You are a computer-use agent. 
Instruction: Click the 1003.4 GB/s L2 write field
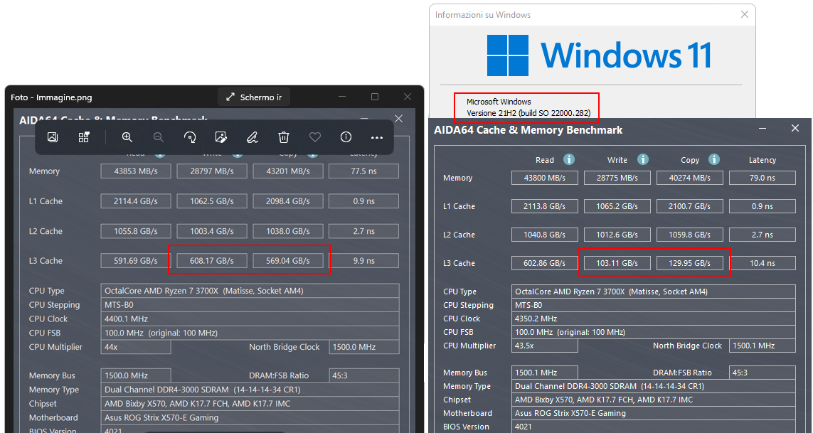[211, 231]
